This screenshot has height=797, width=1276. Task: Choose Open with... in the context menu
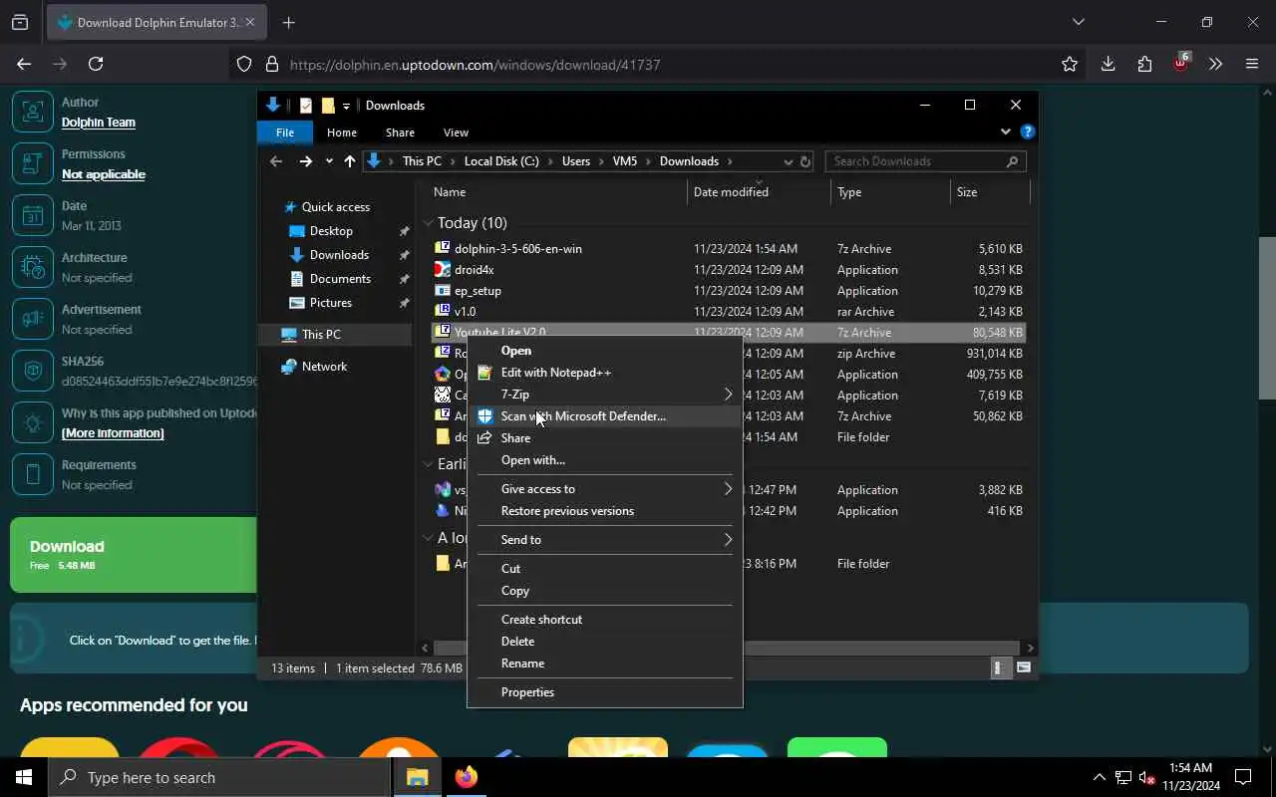click(533, 460)
